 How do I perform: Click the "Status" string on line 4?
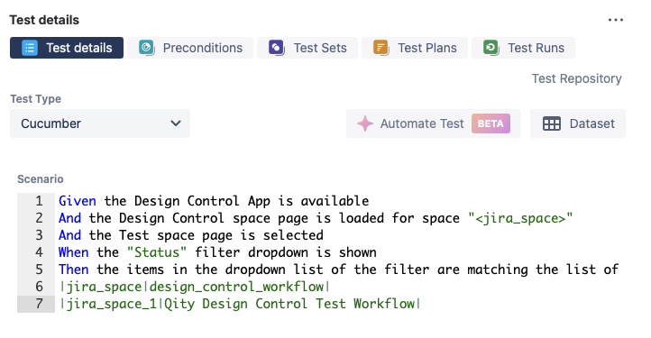[x=157, y=252]
